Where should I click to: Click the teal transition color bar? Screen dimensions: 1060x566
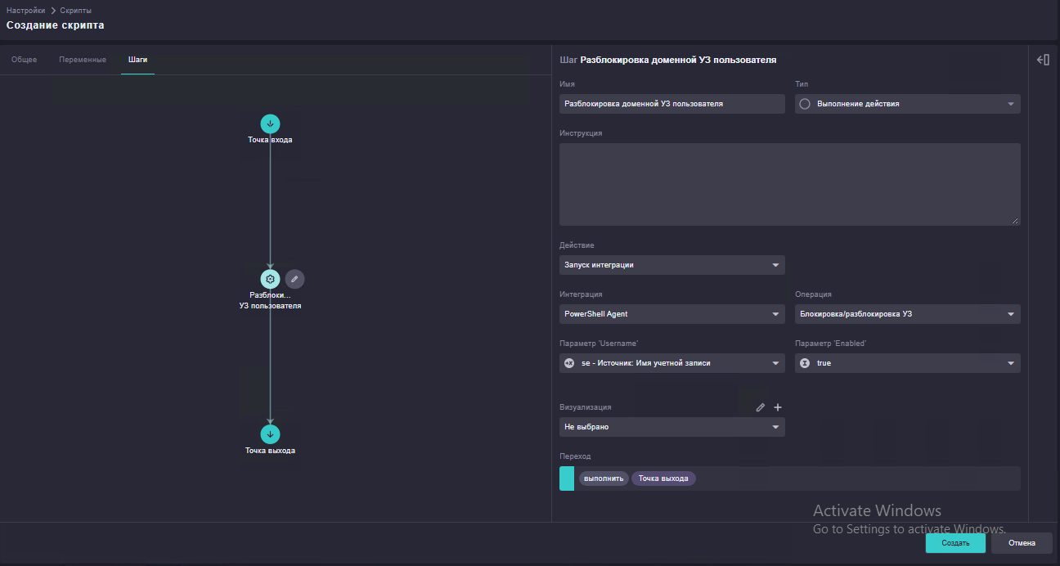coord(567,478)
